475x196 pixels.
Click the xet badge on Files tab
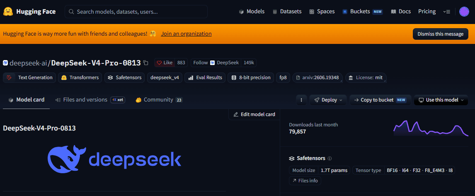point(118,100)
